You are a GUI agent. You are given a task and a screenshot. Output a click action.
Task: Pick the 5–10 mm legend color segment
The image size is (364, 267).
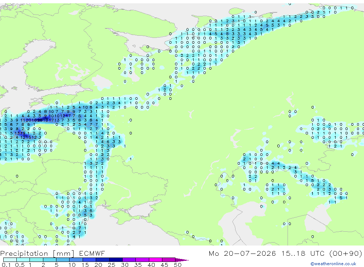[63, 260]
